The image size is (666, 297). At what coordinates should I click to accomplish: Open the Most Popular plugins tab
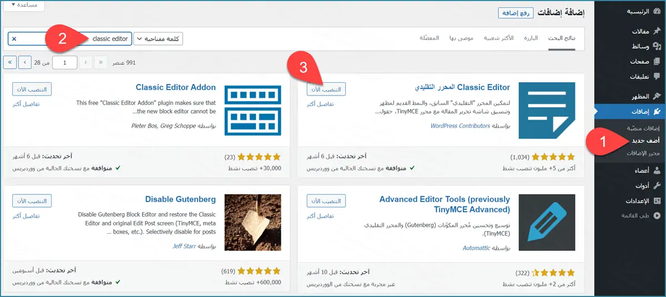tap(499, 38)
